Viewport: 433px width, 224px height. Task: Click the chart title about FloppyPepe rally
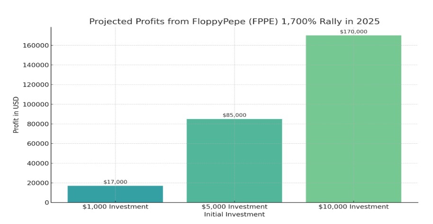click(235, 21)
